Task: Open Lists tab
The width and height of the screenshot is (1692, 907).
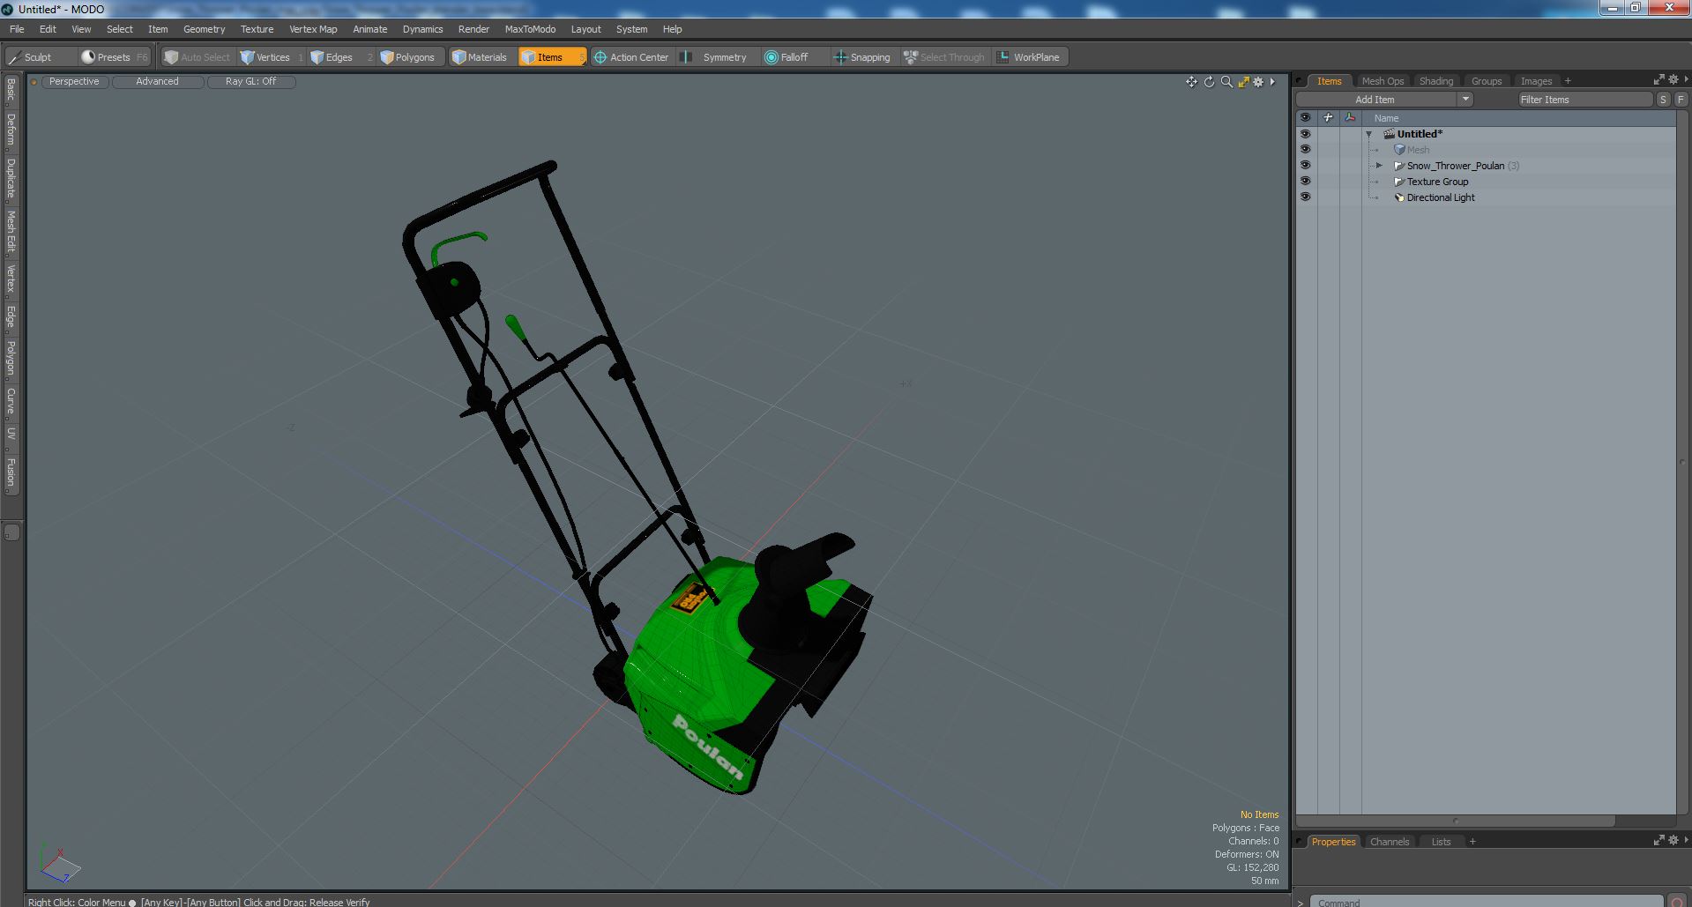Action: click(1441, 842)
